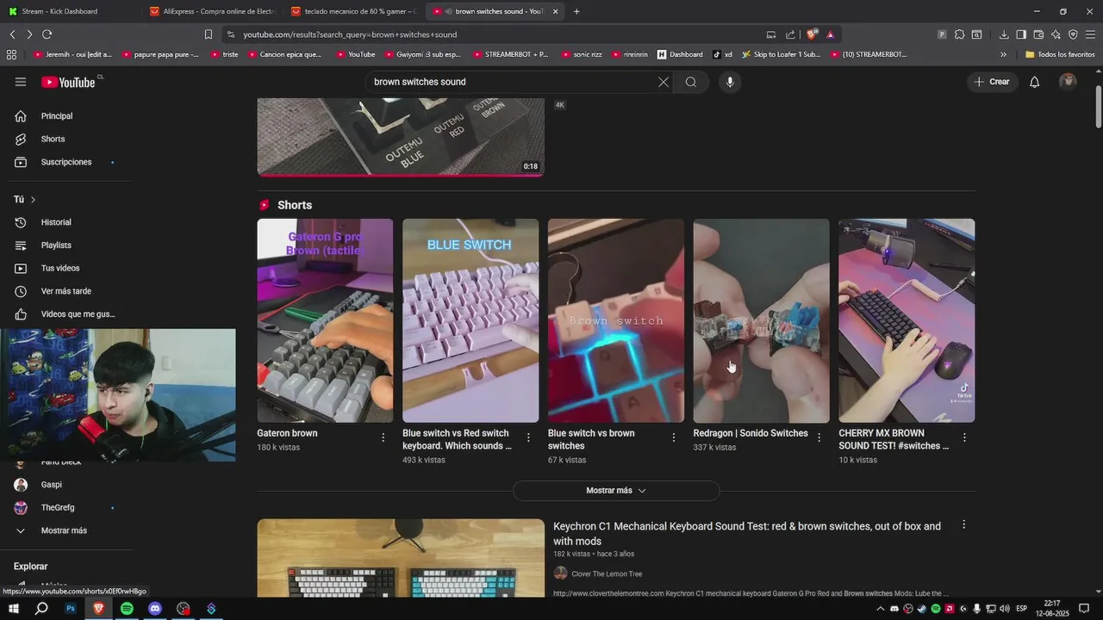Run search with the magnifier button
The width and height of the screenshot is (1103, 620).
click(x=691, y=82)
